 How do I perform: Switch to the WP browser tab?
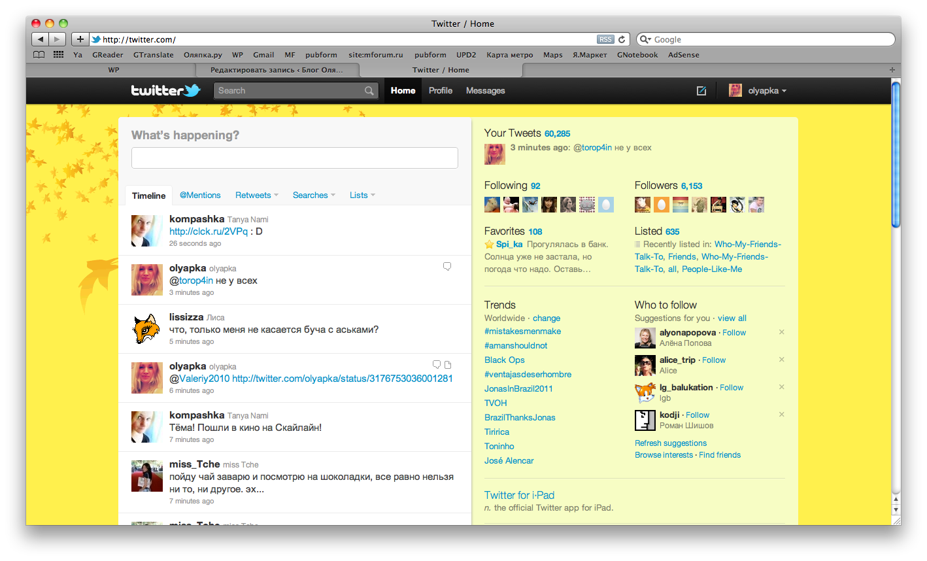(x=114, y=70)
